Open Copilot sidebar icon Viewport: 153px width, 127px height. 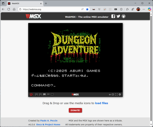pos(150,9)
